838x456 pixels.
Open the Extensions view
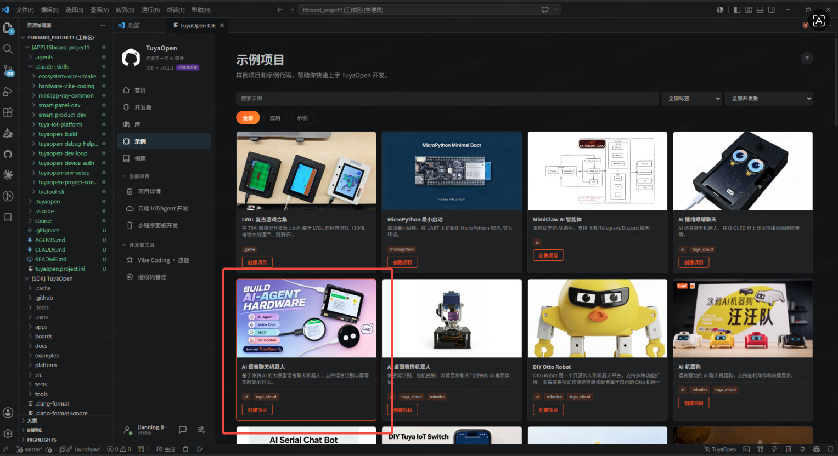pos(8,112)
